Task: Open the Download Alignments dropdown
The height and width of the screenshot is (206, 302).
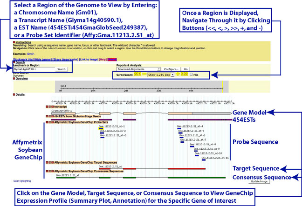Action: (x=138, y=69)
